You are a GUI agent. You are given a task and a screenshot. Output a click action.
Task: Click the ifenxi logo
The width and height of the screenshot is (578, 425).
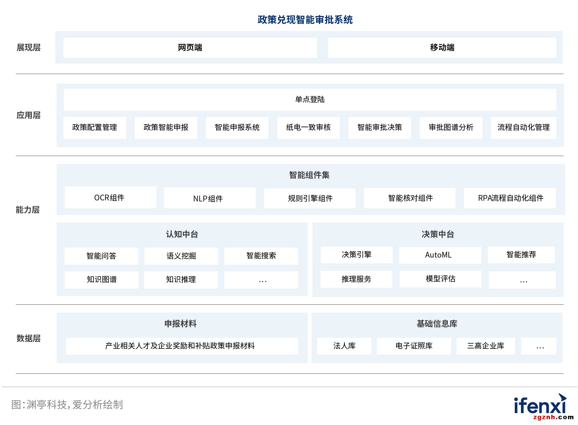point(540,405)
